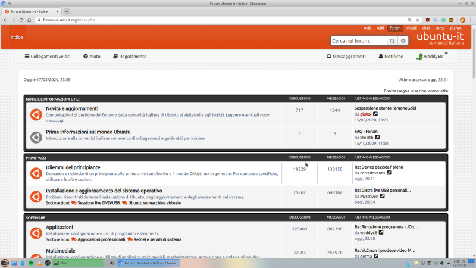Click the browser back arrow
Image resolution: width=476 pixels, height=268 pixels.
click(x=5, y=20)
